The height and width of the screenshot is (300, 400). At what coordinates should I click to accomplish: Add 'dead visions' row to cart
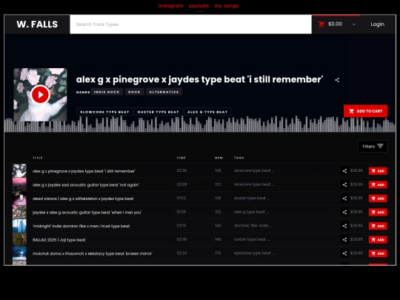pyautogui.click(x=378, y=199)
